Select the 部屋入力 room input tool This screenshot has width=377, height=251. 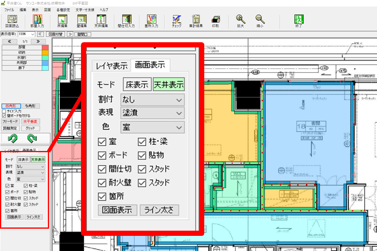coord(37,20)
